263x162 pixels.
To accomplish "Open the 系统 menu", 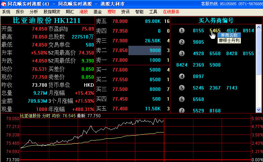I will click(6, 11).
